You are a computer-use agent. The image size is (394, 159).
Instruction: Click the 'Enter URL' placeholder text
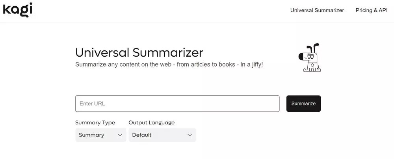(x=92, y=104)
